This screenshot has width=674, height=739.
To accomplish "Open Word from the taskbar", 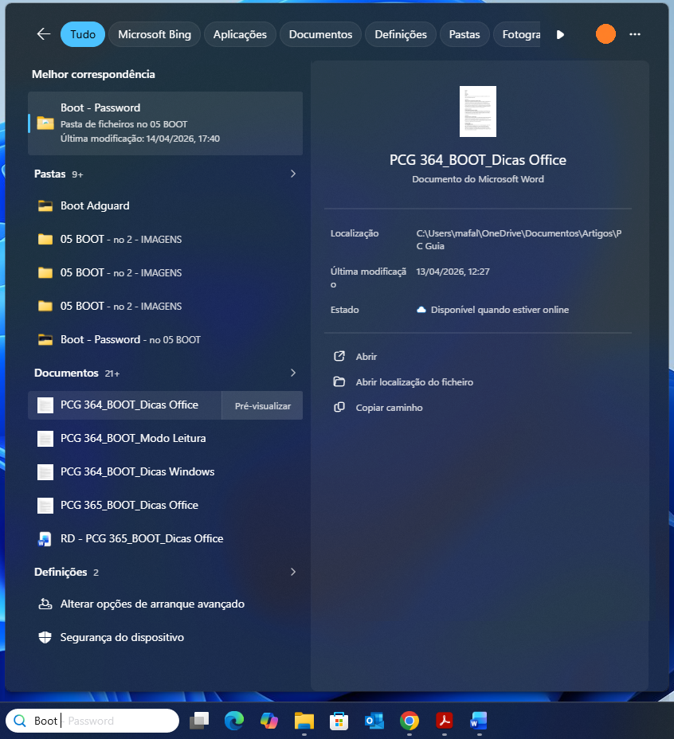I will point(479,721).
